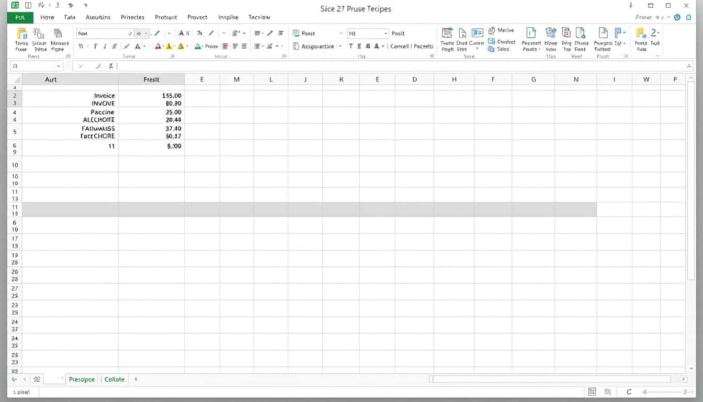Click the Mevect Fcgre icon
Screen dimensions: 703x402
(58, 33)
